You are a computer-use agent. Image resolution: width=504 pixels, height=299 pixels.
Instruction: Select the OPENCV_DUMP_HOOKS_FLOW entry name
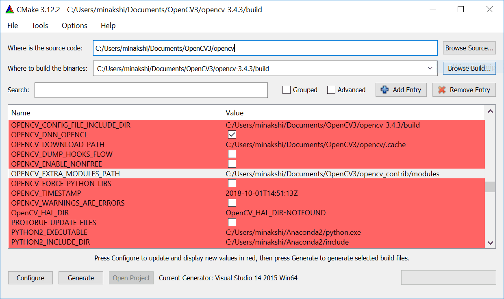coord(62,154)
